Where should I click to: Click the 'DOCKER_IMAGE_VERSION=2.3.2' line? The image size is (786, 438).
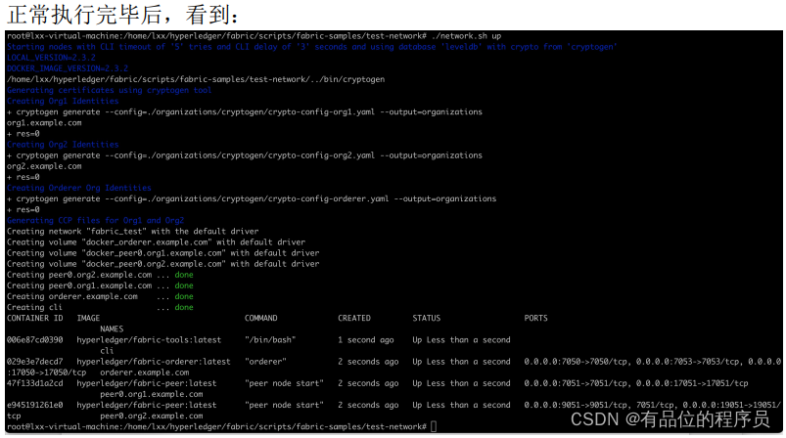[68, 68]
